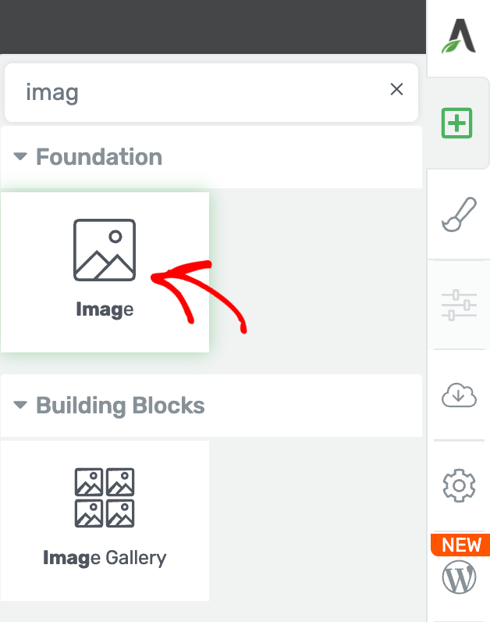Click the Building Blocks heading text

click(120, 406)
